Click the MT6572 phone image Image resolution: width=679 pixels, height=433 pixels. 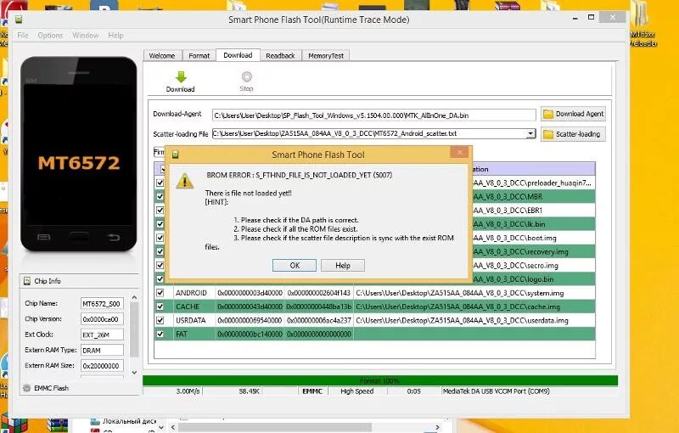78,155
